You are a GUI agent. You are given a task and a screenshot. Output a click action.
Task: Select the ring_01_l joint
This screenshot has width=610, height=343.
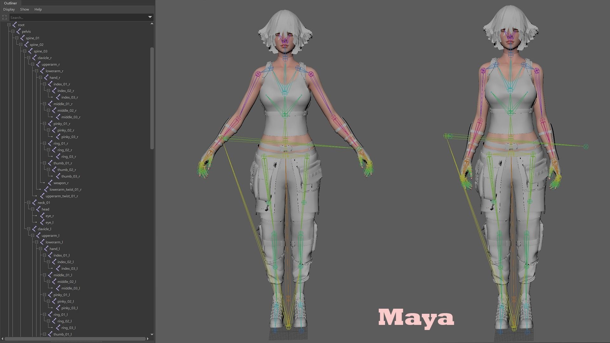pyautogui.click(x=60, y=315)
